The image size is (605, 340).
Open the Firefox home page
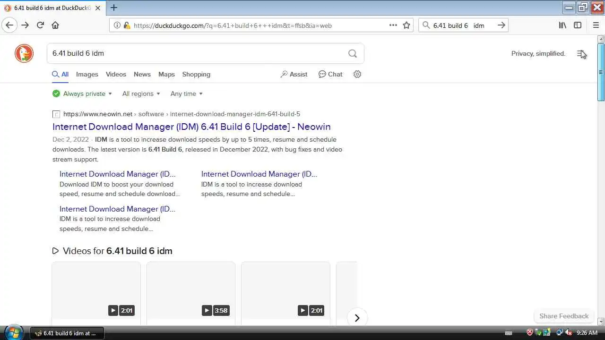(55, 25)
